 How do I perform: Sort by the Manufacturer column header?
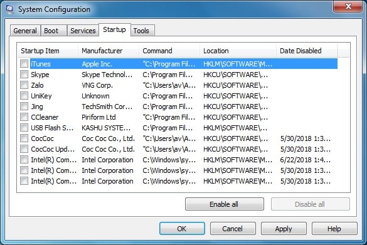coord(109,51)
